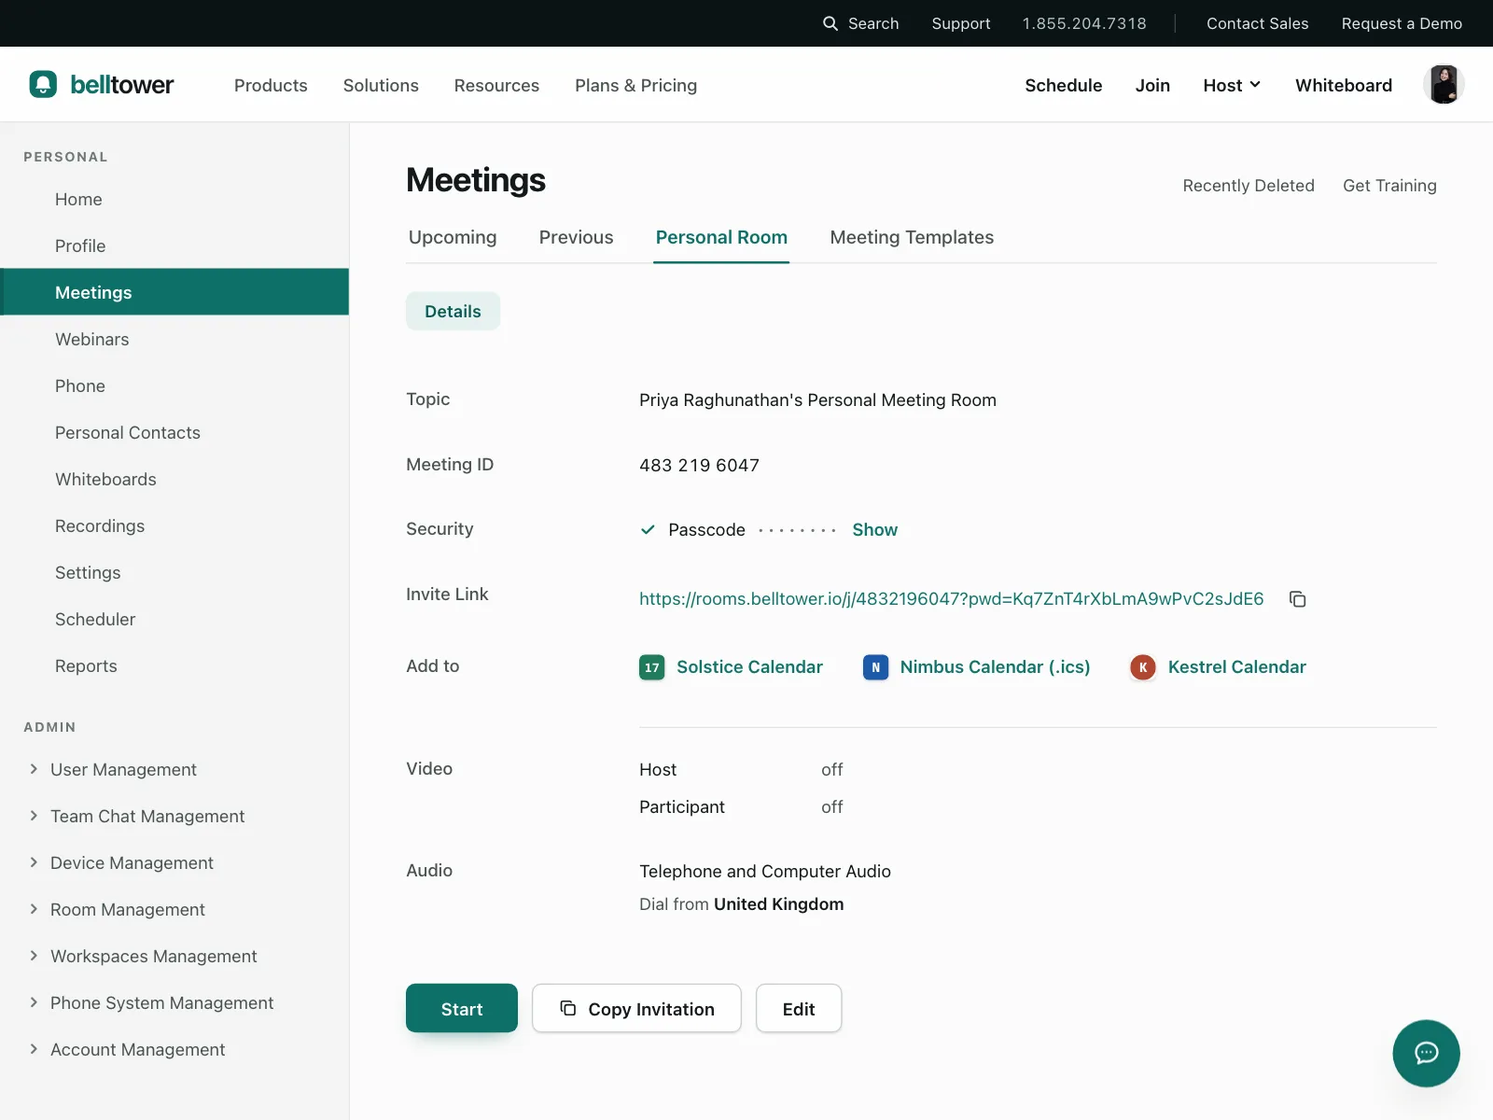
Task: Open Webinars in the sidebar
Action: click(174, 340)
